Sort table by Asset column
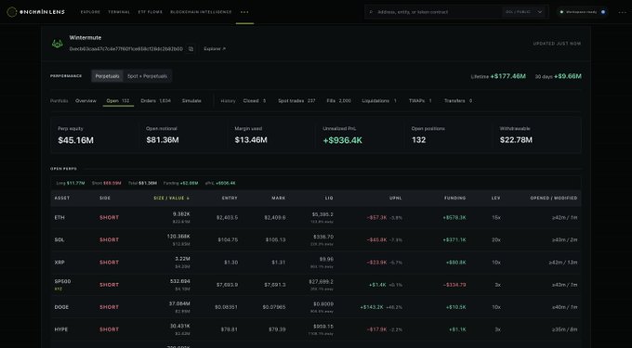Viewport: 632px width, 348px height. coord(62,198)
